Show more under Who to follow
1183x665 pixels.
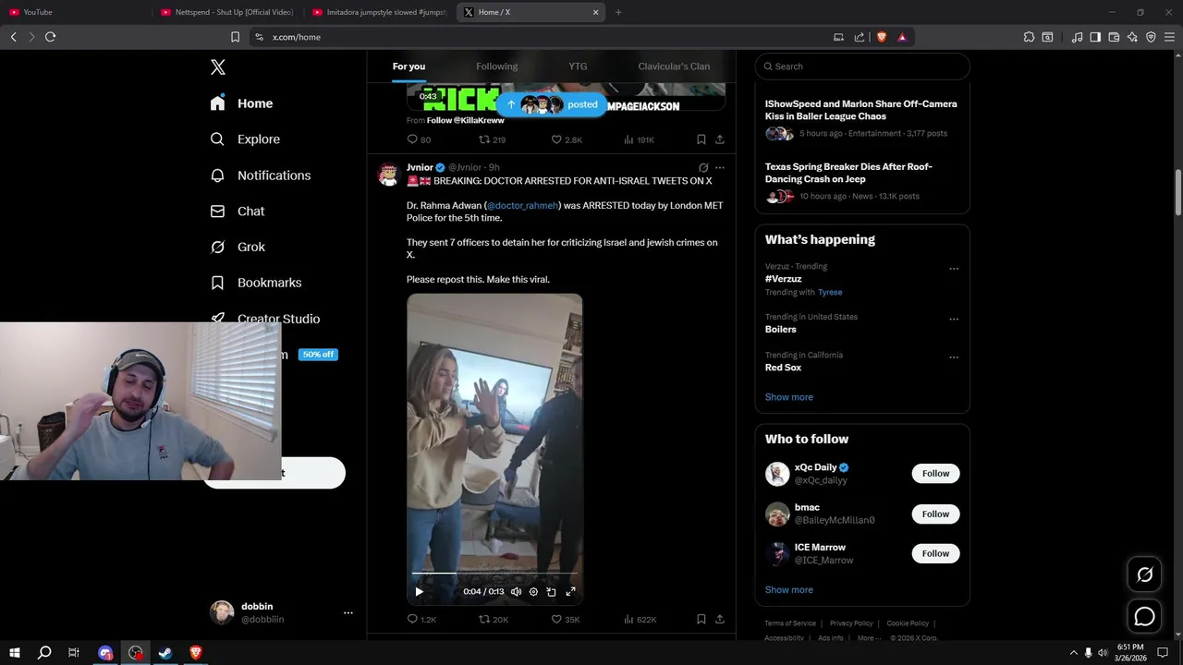[x=788, y=590]
